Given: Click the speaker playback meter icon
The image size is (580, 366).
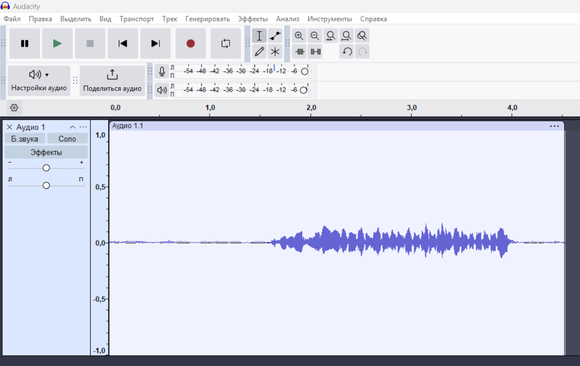Looking at the screenshot, I should [162, 90].
